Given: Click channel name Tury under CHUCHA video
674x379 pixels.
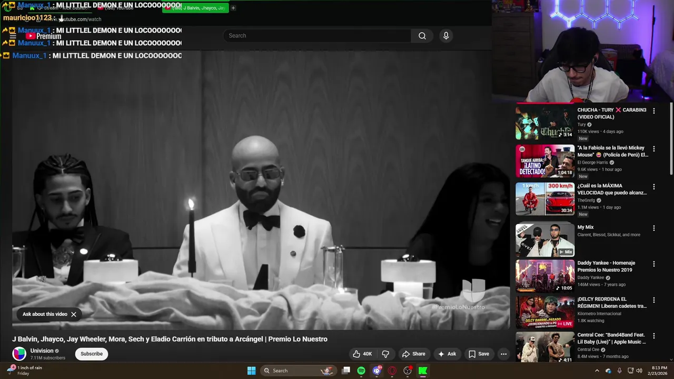Looking at the screenshot, I should [582, 125].
